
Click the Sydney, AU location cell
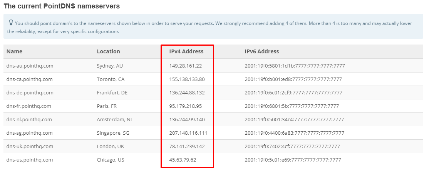(x=110, y=66)
